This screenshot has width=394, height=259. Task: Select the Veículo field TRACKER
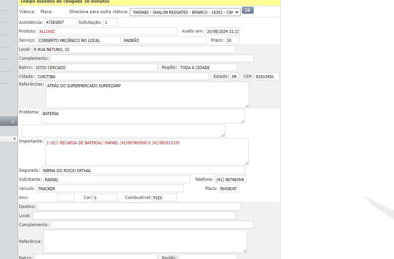[x=110, y=189]
